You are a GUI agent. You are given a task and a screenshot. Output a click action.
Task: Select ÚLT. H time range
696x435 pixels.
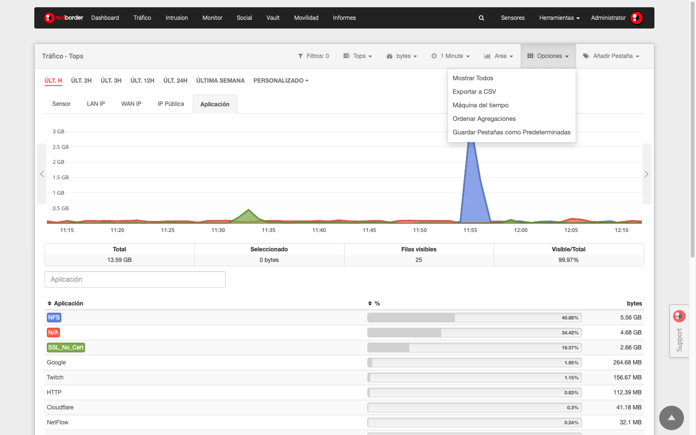click(53, 81)
